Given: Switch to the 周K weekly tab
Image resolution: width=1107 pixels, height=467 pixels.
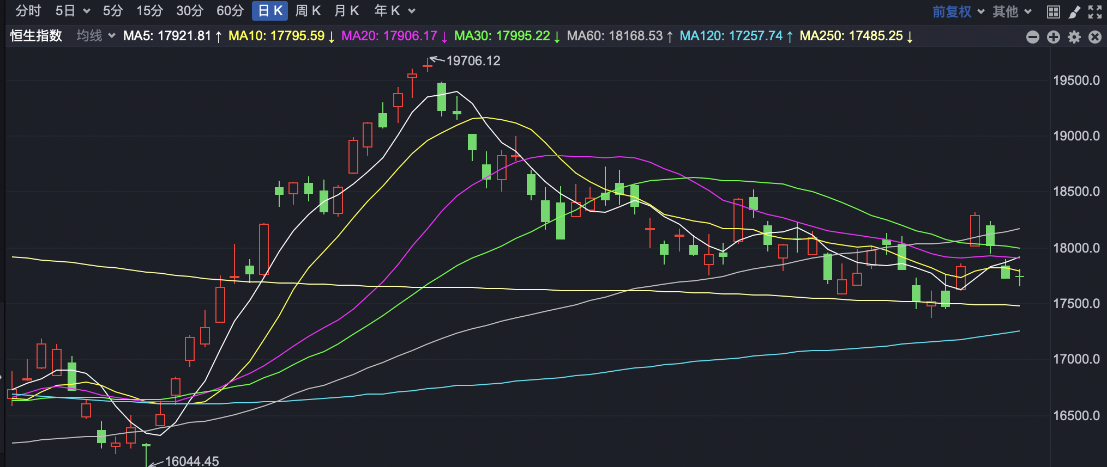Looking at the screenshot, I should point(308,11).
